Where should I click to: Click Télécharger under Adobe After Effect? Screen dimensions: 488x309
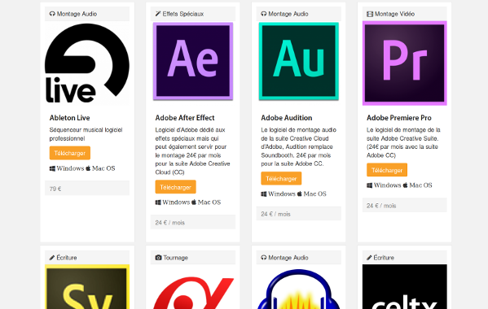click(175, 187)
